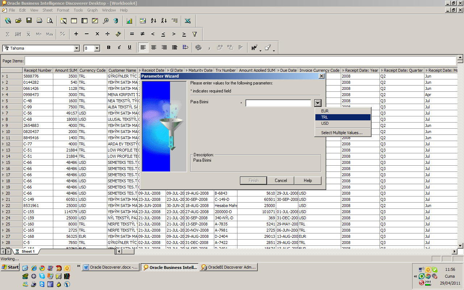Toggle underline formatting
Image resolution: width=464 pixels, height=290 pixels.
[129, 47]
